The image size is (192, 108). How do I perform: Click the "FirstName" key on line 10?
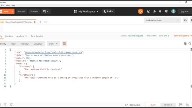click(25, 75)
